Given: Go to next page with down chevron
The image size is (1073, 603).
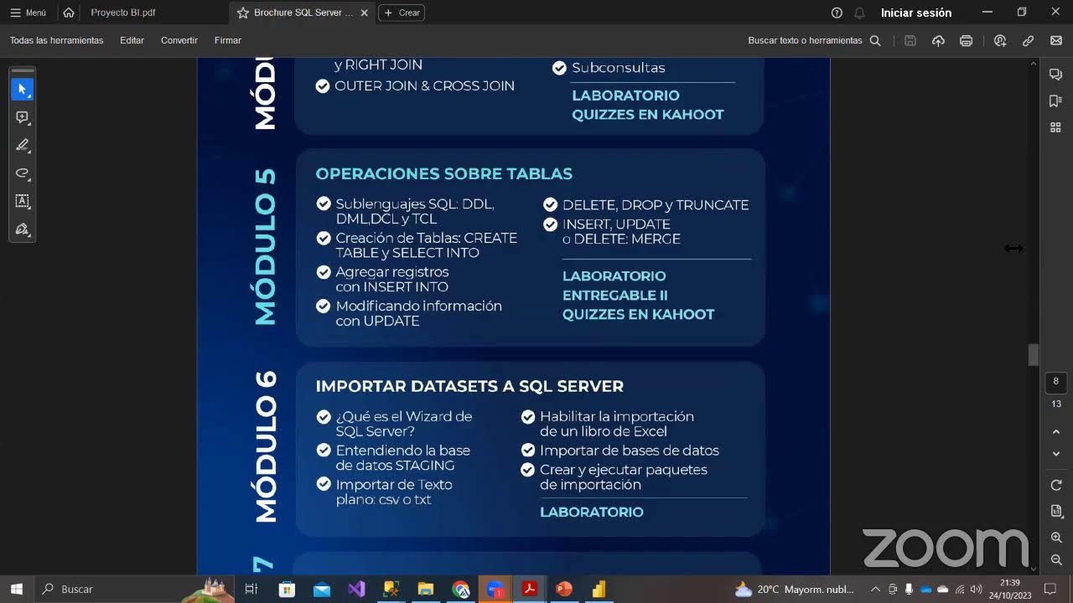Looking at the screenshot, I should click(1055, 454).
